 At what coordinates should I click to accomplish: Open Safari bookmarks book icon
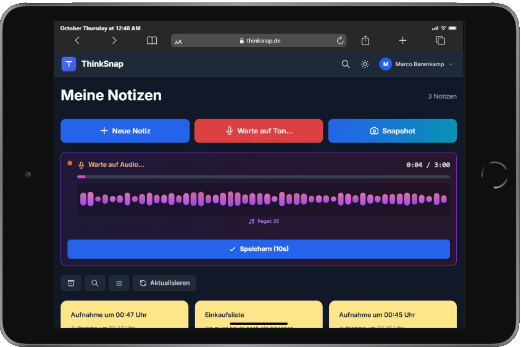[x=152, y=41]
